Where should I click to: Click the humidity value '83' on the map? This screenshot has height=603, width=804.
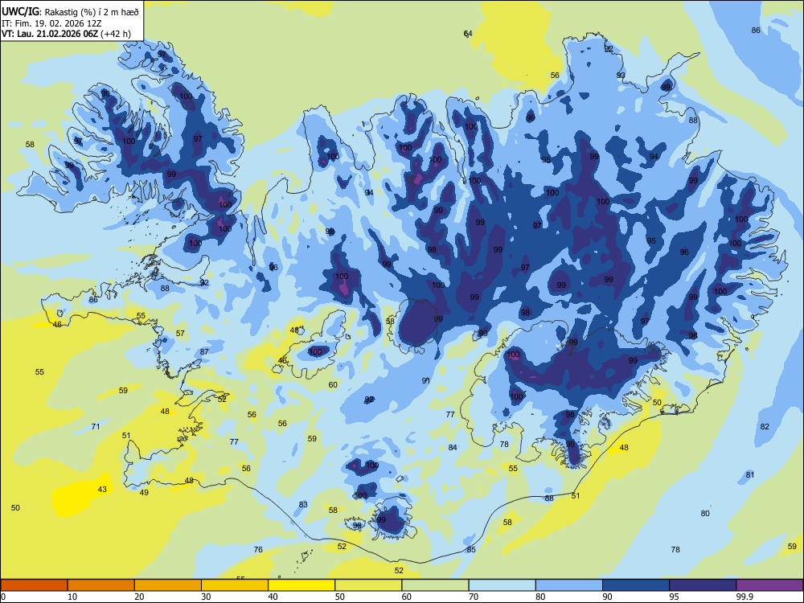[303, 505]
